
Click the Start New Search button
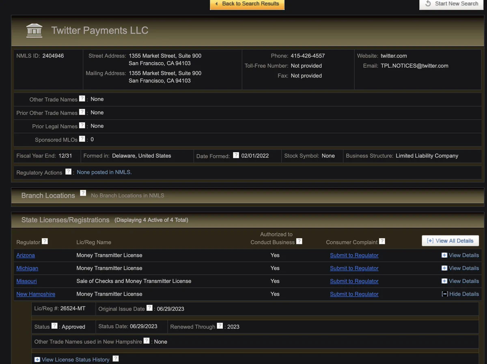click(x=452, y=4)
